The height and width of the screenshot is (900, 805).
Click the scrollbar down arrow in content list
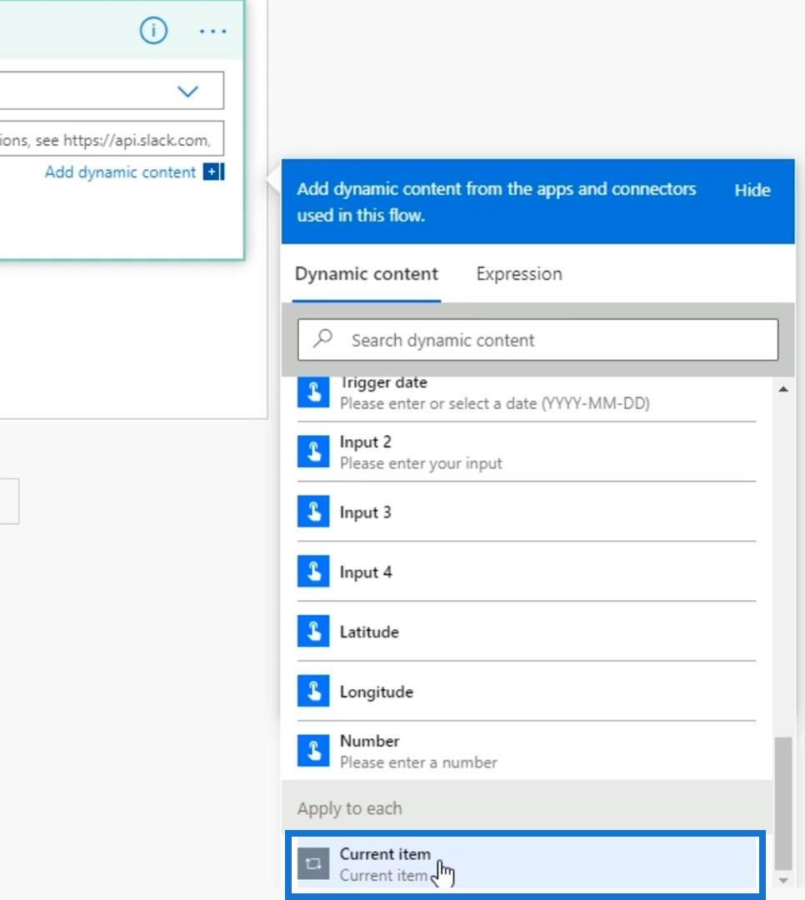783,880
